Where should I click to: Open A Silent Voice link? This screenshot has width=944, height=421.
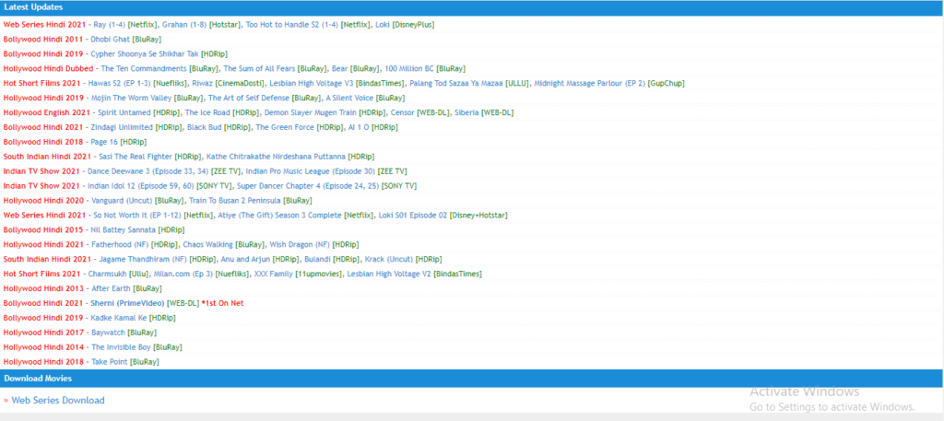[349, 98]
